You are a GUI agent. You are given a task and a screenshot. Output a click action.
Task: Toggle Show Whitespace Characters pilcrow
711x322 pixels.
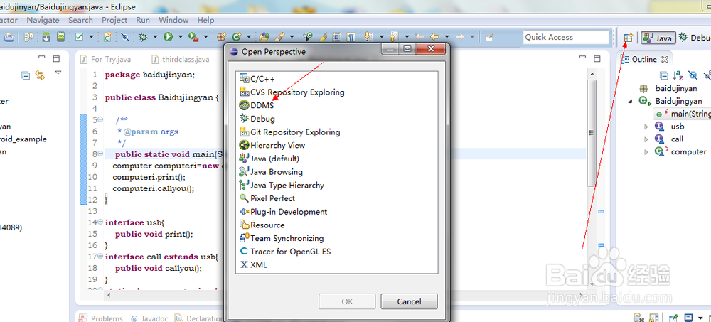pyautogui.click(x=351, y=37)
